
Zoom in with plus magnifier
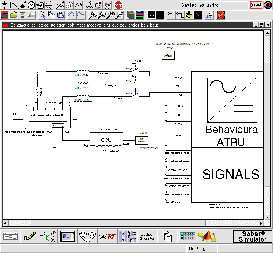(x=93, y=15)
